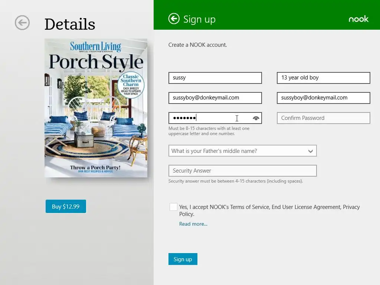Click the security question dropdown chevron
380x285 pixels.
tap(311, 151)
